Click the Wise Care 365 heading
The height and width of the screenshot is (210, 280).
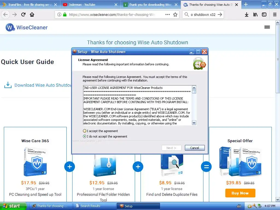point(35,141)
